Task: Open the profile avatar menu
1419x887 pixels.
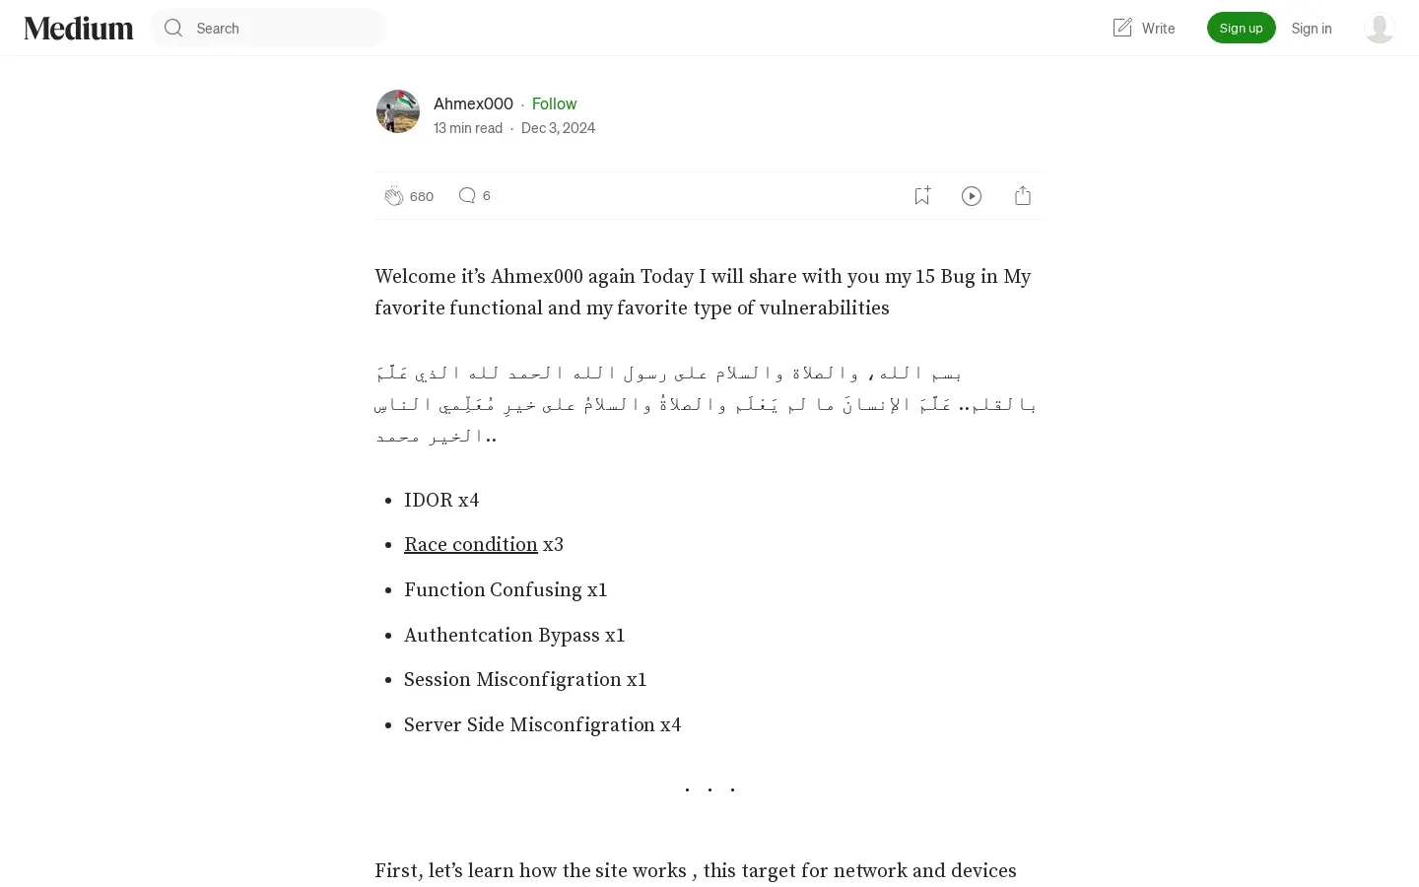Action: click(1379, 28)
